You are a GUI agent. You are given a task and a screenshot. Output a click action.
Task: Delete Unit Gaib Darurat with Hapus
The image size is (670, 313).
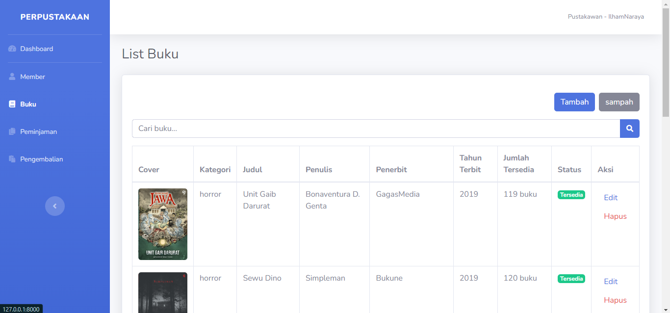[615, 216]
